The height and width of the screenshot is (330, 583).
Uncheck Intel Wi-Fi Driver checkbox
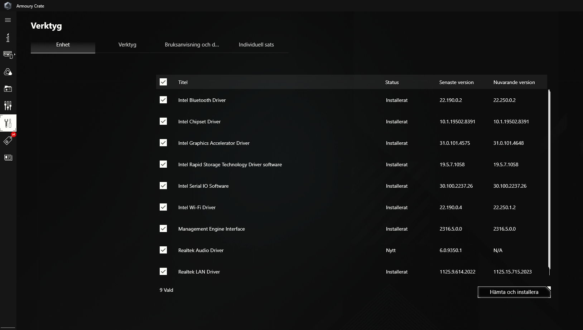click(x=163, y=207)
